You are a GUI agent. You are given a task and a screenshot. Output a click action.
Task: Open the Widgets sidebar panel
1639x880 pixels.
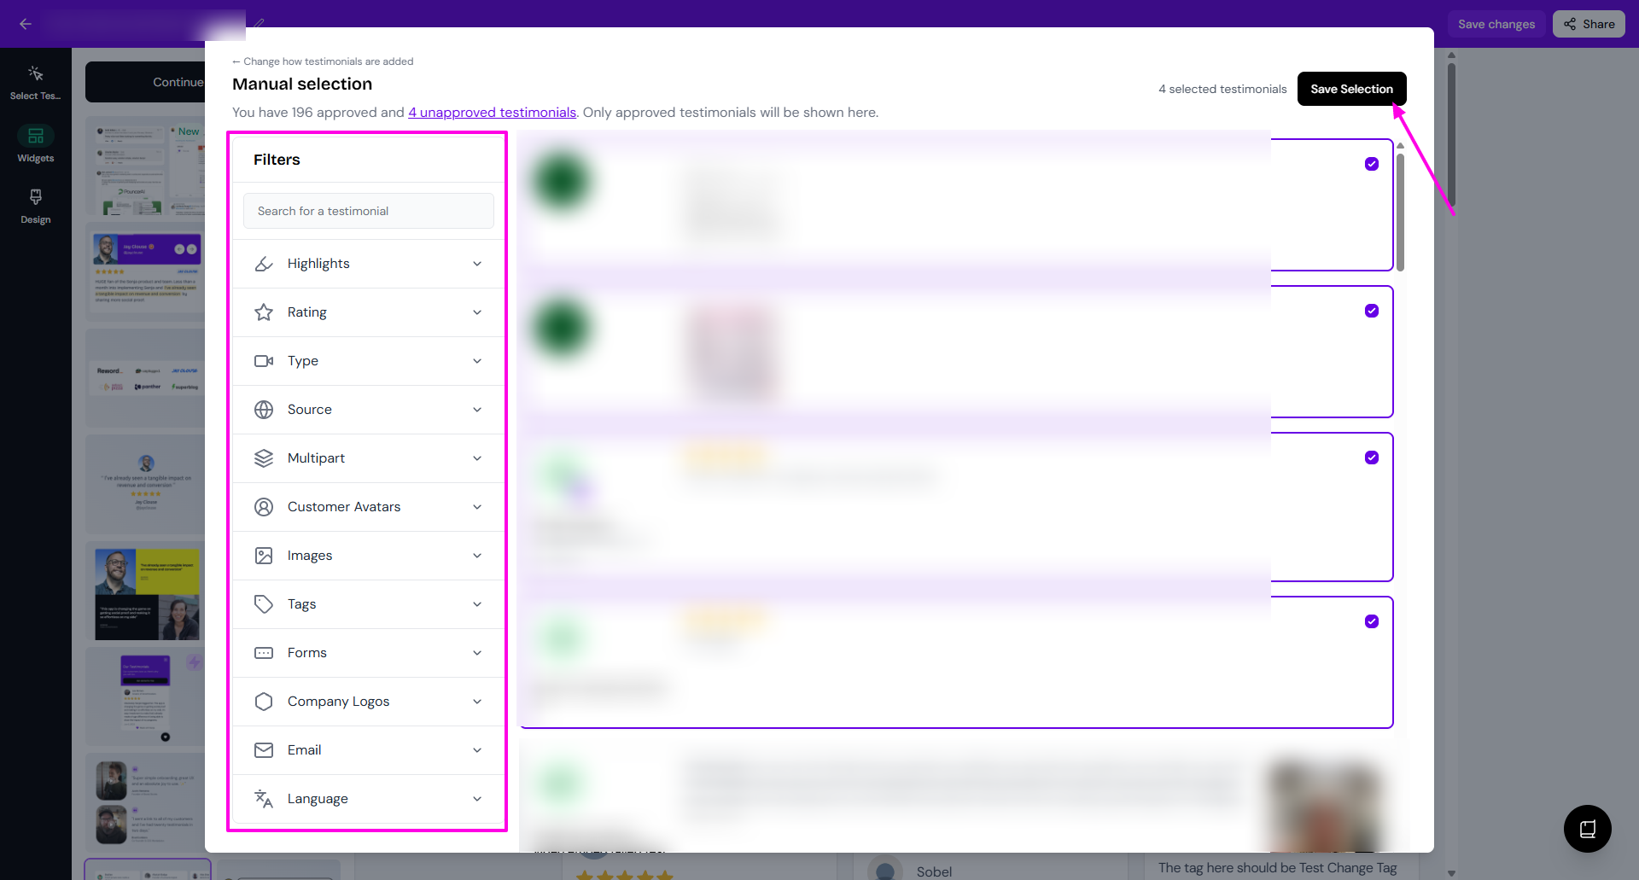(x=36, y=143)
